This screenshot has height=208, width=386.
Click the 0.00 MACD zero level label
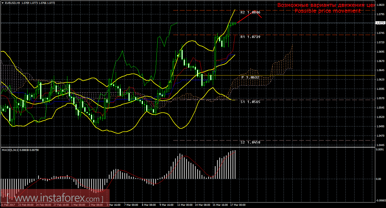(379, 179)
